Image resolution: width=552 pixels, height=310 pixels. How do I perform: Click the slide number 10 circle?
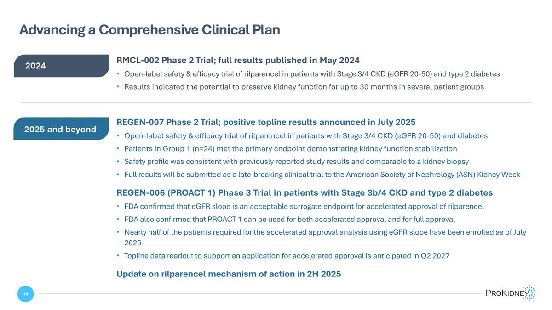point(26,294)
